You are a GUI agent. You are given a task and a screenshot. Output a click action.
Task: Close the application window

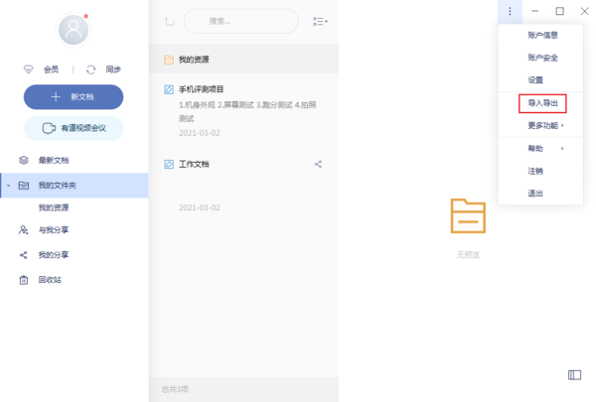coord(585,11)
